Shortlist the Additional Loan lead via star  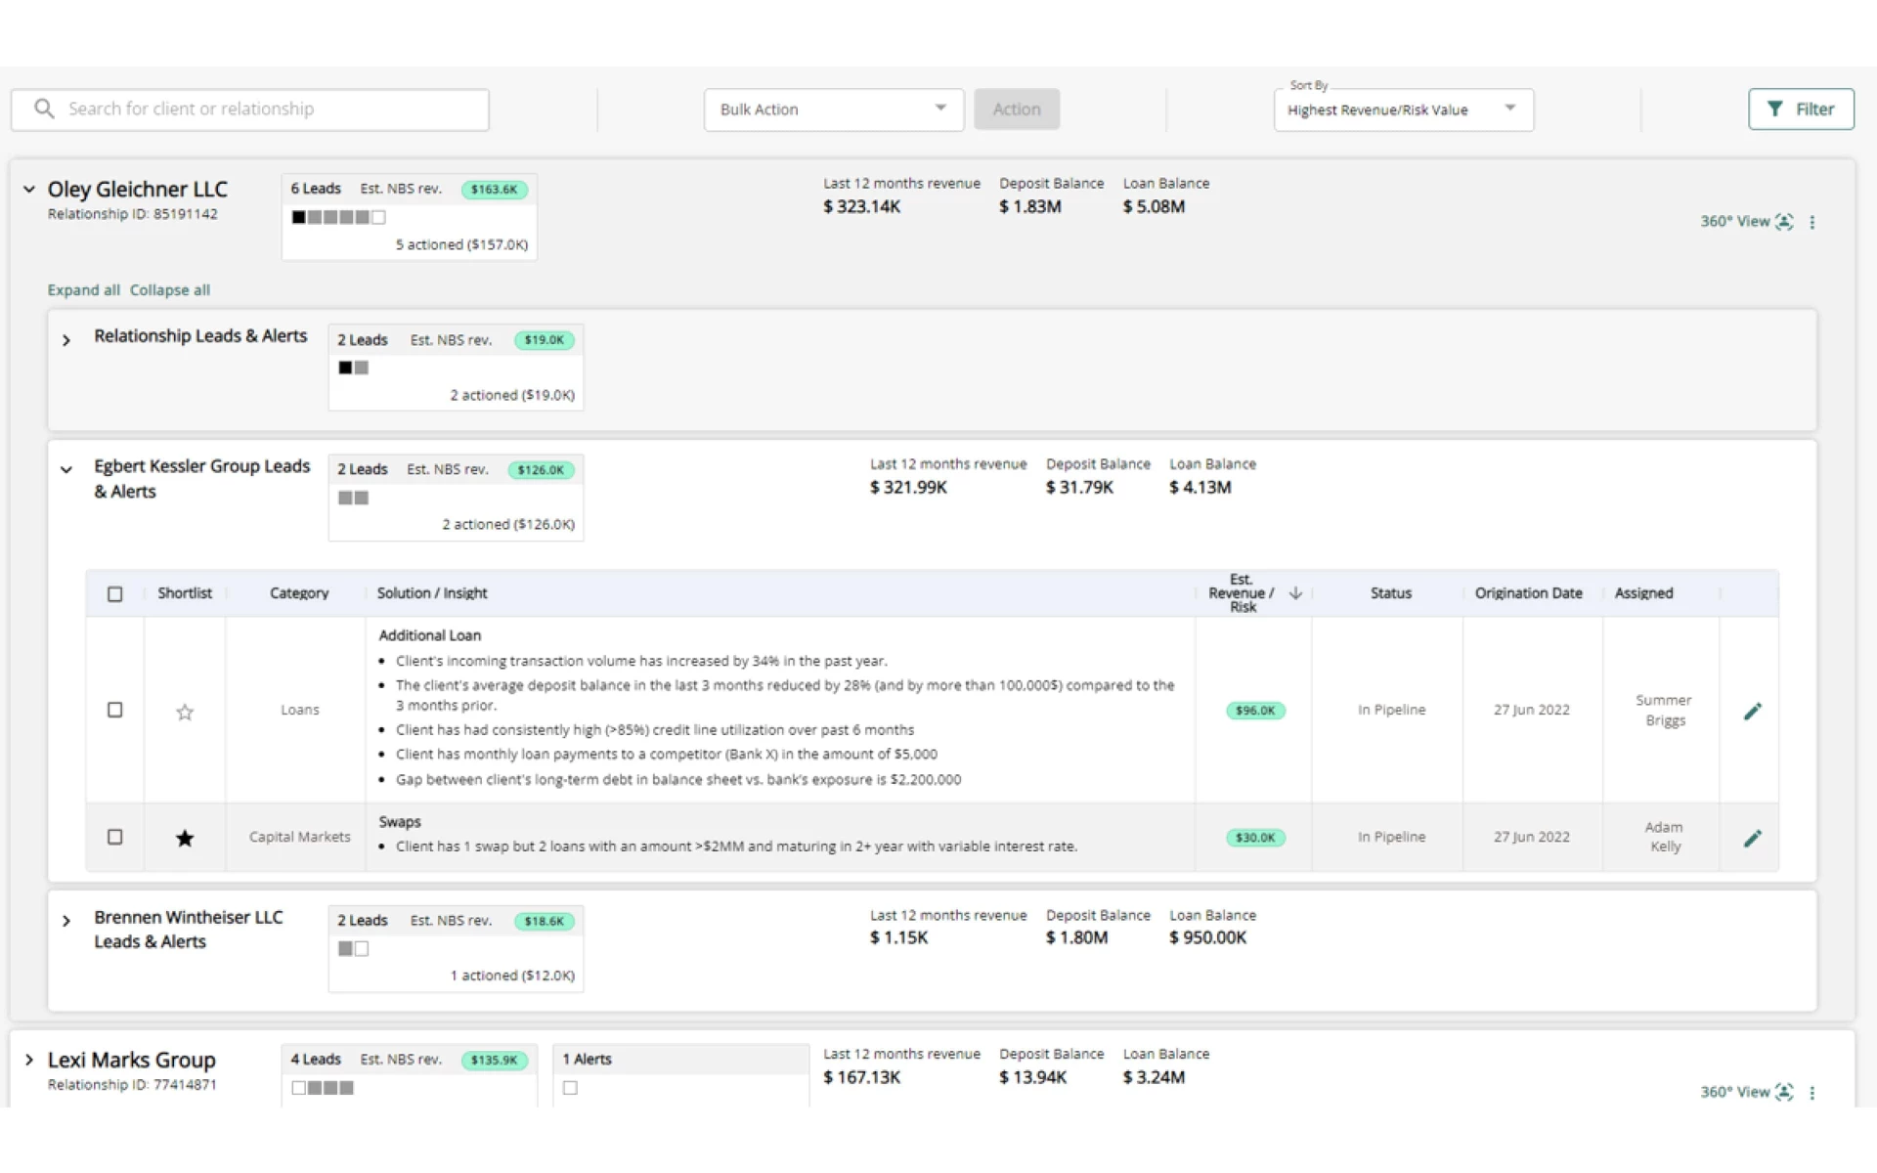pyautogui.click(x=185, y=712)
